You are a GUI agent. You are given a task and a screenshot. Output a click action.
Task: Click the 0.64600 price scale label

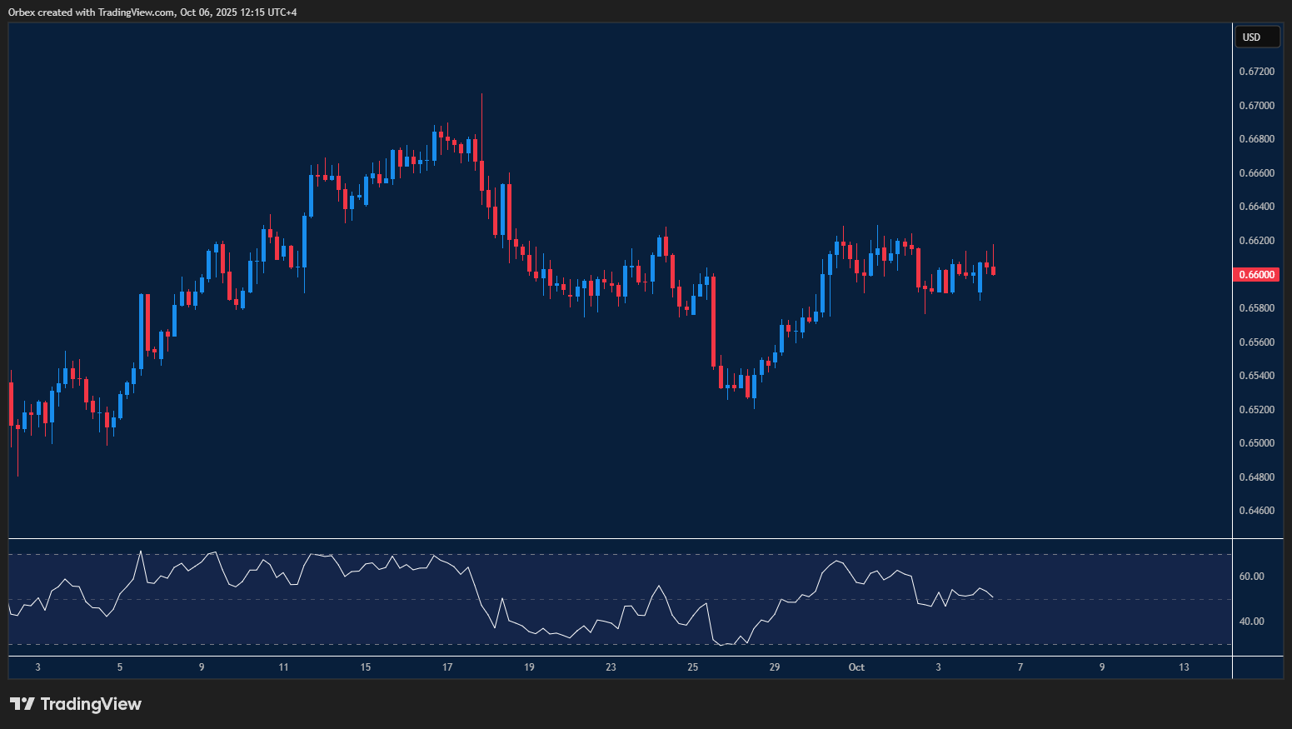pos(1256,511)
